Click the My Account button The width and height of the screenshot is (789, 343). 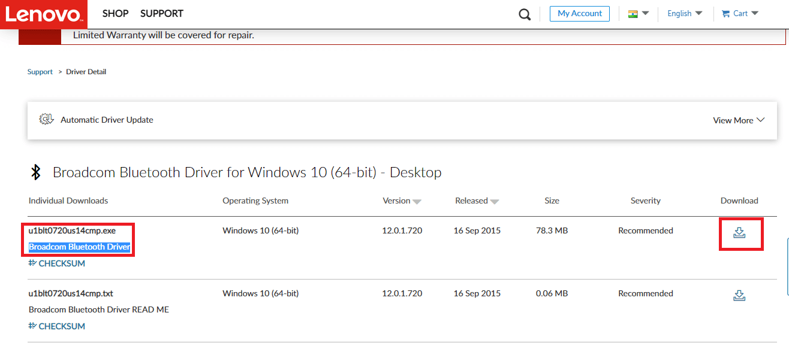[x=580, y=14]
